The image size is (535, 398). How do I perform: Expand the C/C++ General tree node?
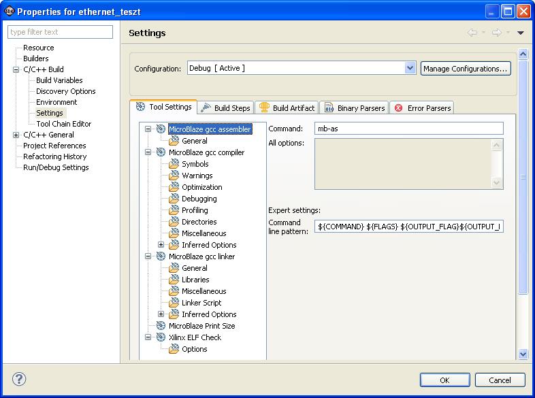pyautogui.click(x=16, y=135)
